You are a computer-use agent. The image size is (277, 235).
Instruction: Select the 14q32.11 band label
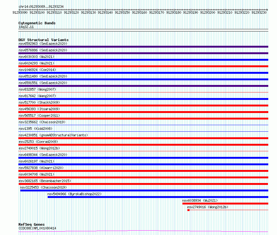click(x=26, y=27)
